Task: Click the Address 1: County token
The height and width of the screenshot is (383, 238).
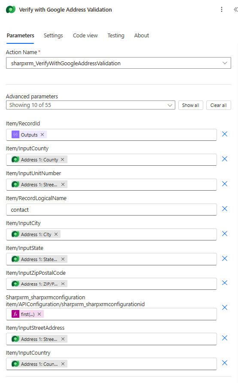Action: (x=40, y=159)
